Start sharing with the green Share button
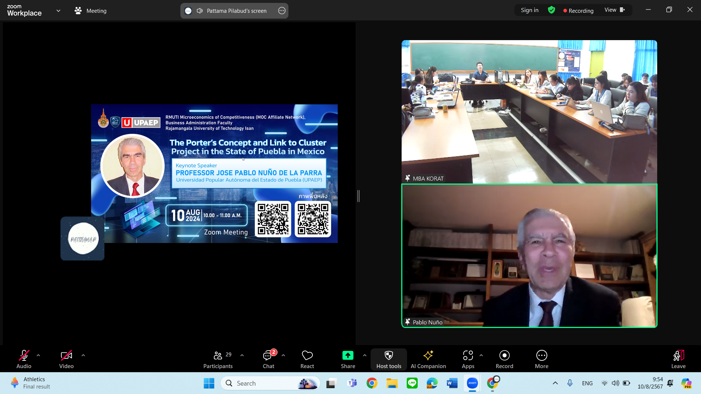Image resolution: width=701 pixels, height=394 pixels. tap(348, 359)
